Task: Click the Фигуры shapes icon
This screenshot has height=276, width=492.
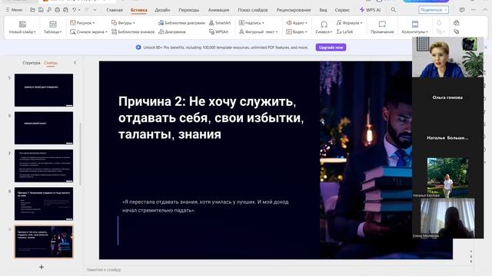Action: 115,23
